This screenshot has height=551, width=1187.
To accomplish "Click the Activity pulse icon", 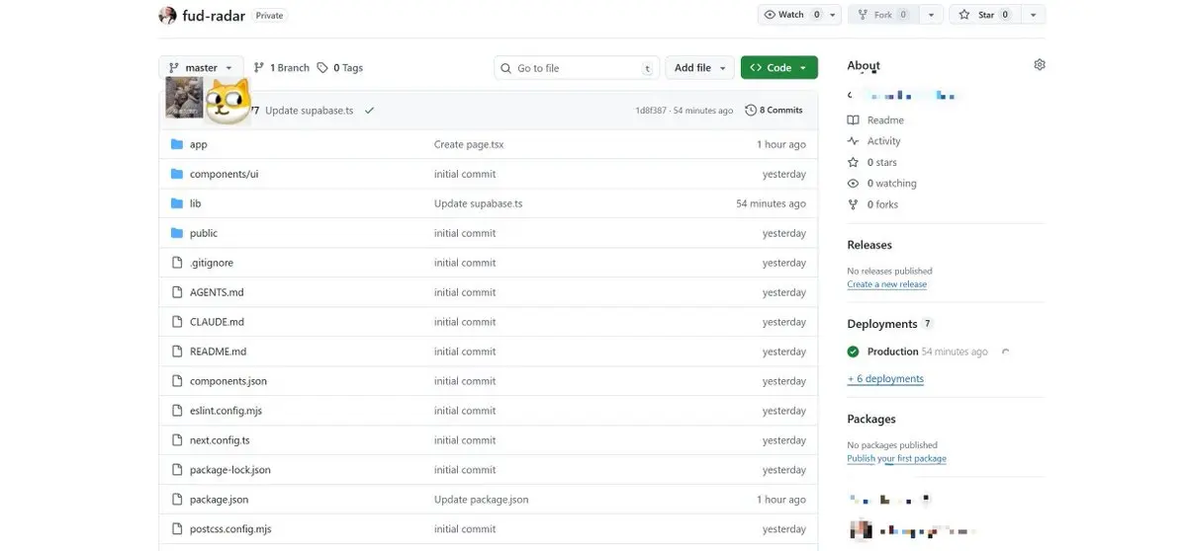I will tap(854, 141).
